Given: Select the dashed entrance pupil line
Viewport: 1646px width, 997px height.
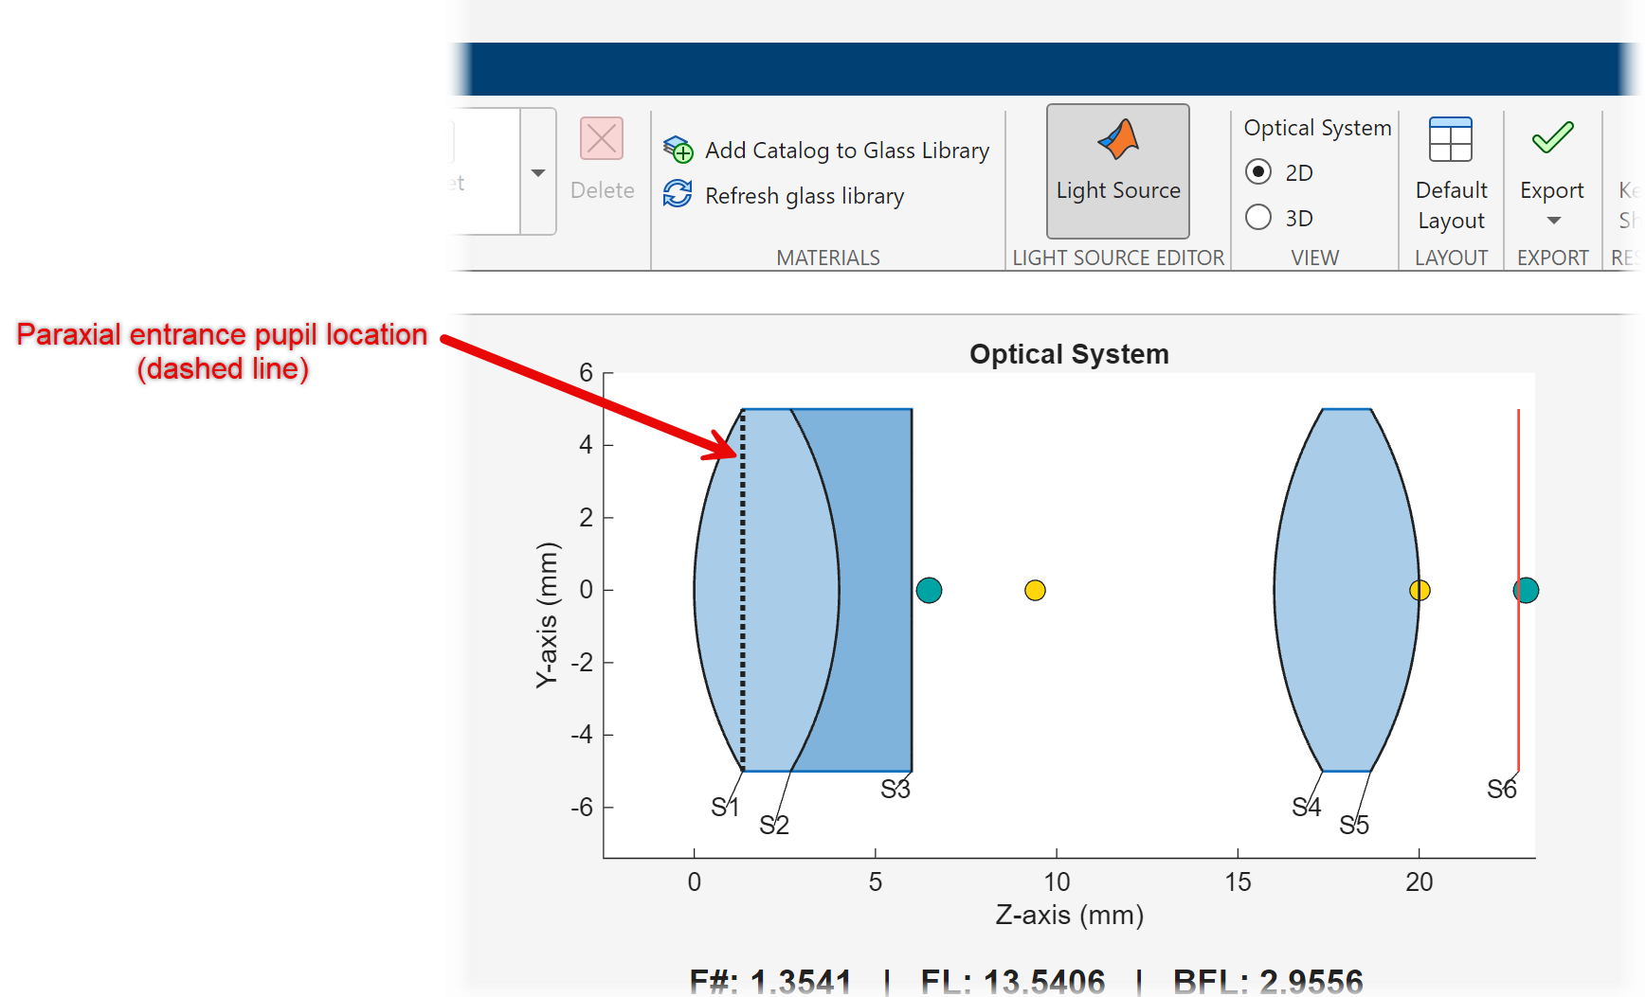Looking at the screenshot, I should point(742,587).
